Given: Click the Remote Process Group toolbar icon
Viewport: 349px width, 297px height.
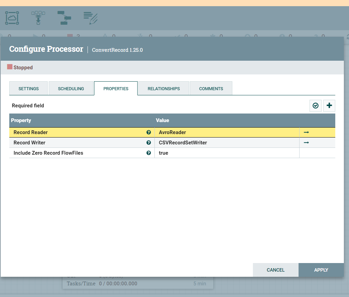Looking at the screenshot, I should pos(12,18).
